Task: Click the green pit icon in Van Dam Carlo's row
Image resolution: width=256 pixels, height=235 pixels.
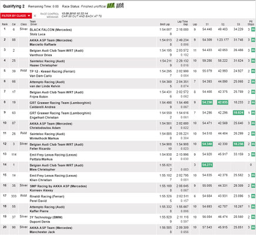Action: [x=253, y=71]
